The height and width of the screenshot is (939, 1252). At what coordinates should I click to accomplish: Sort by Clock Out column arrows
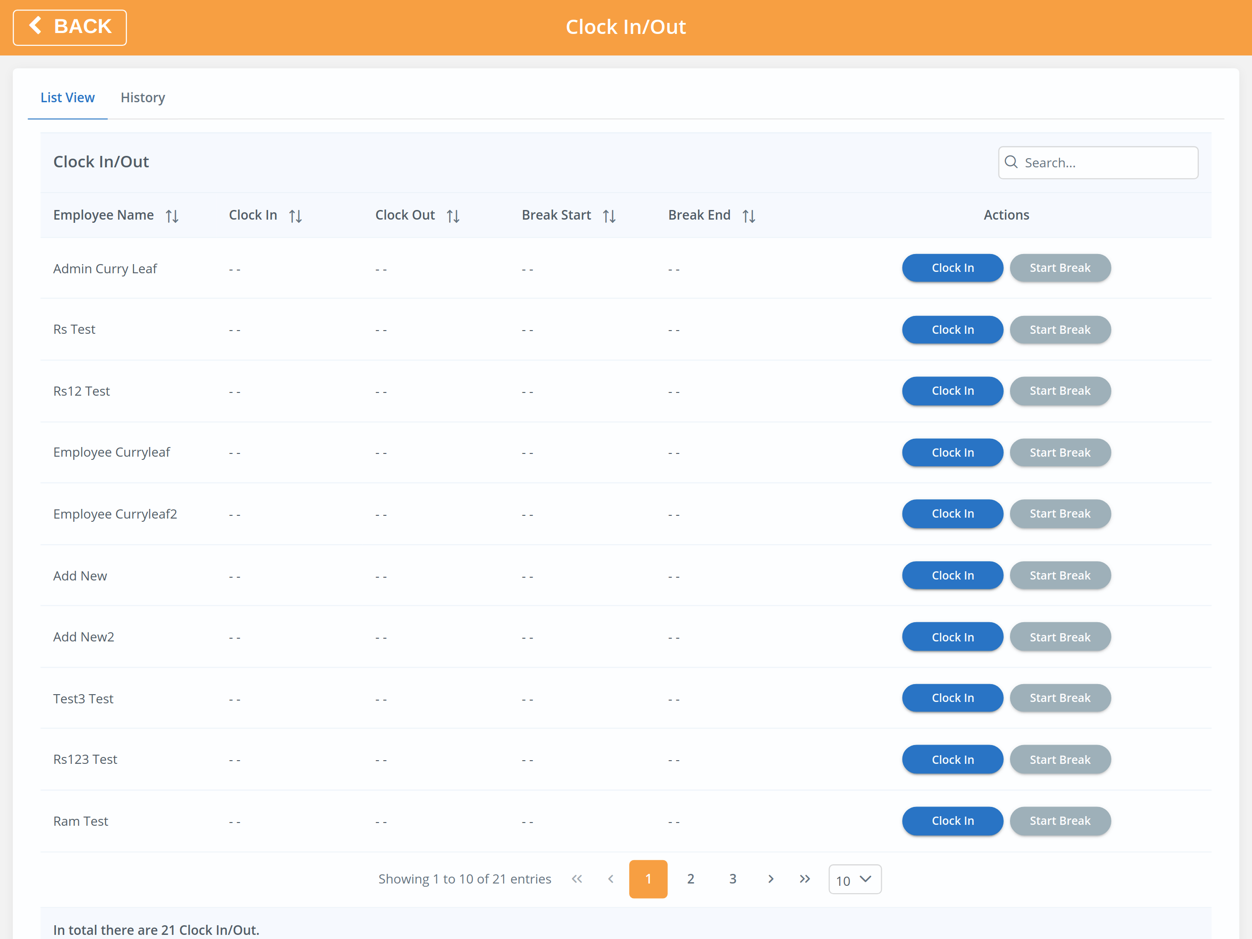click(453, 216)
